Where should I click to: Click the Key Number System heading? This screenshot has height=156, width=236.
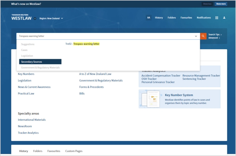coord(179,95)
